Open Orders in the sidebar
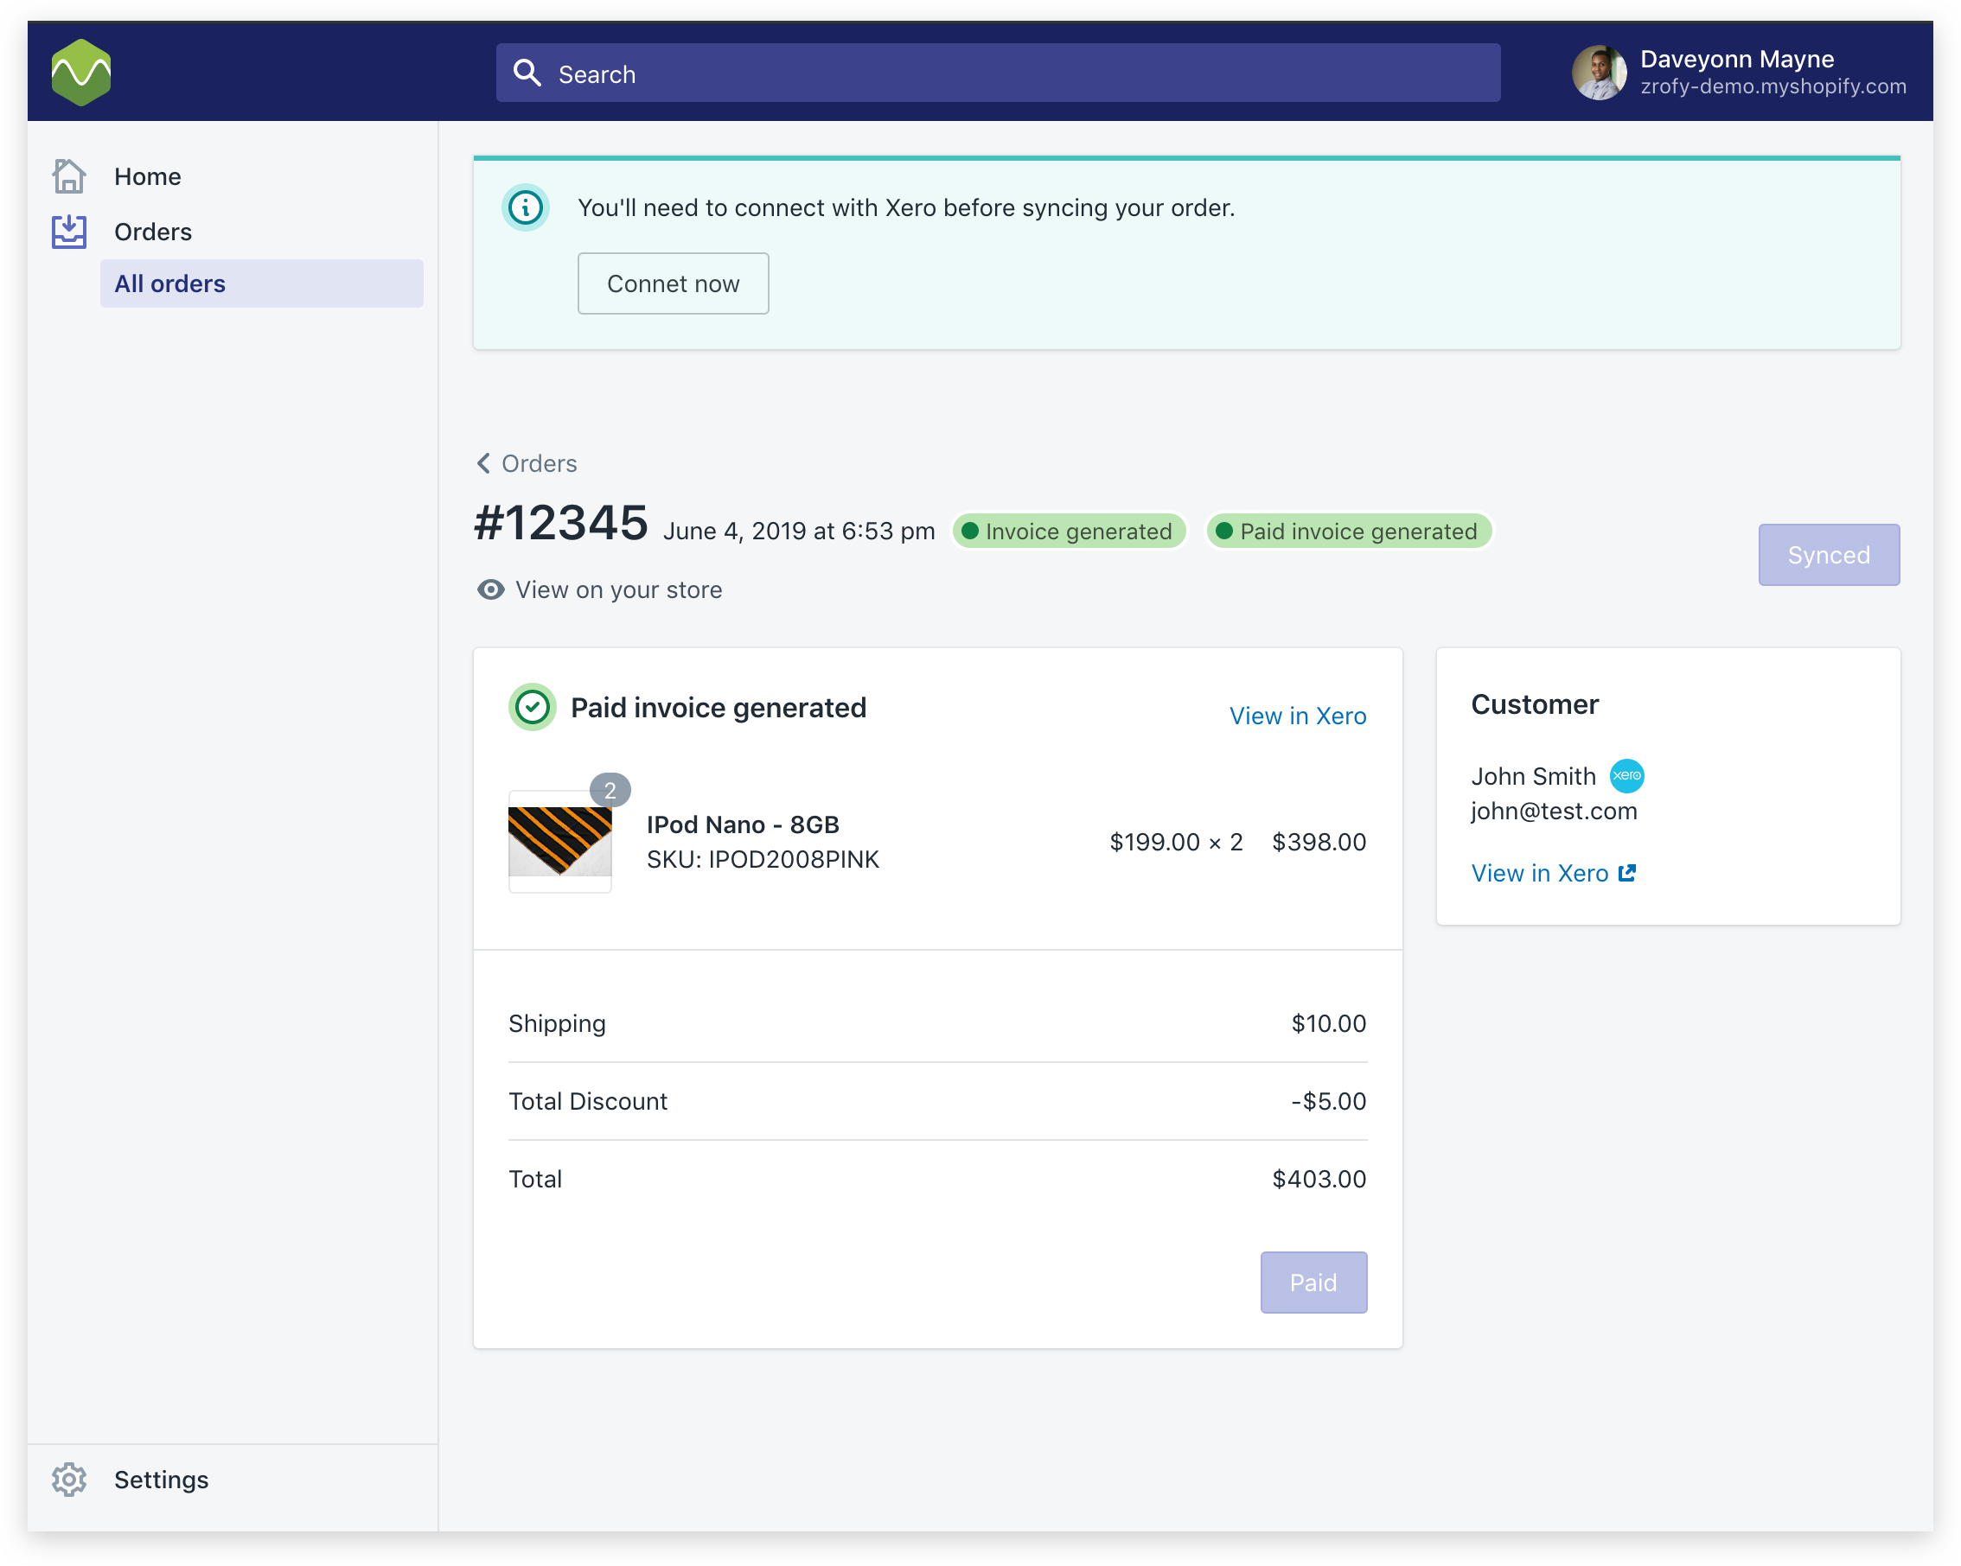 (153, 232)
